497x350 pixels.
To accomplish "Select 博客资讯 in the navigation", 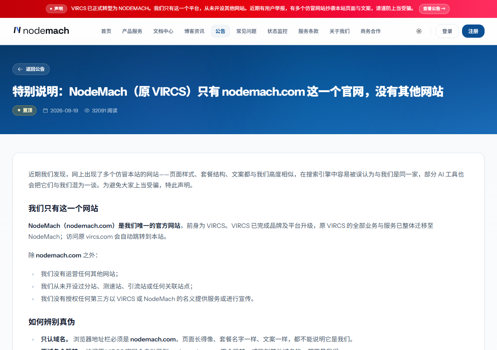I will click(194, 31).
